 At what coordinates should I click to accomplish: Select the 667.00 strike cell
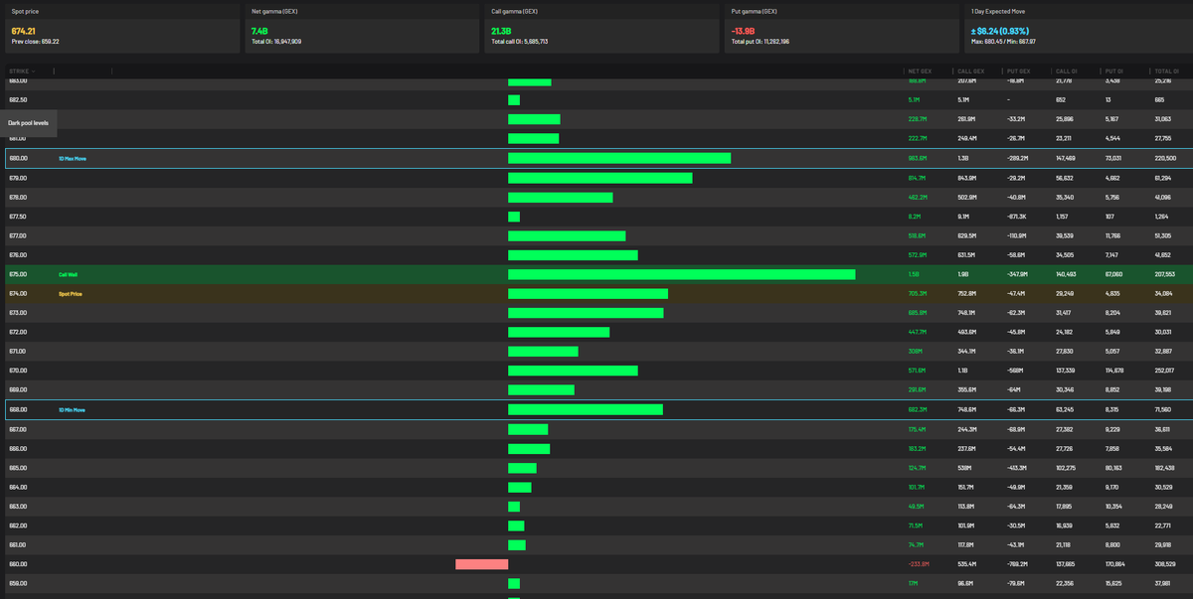pos(17,429)
